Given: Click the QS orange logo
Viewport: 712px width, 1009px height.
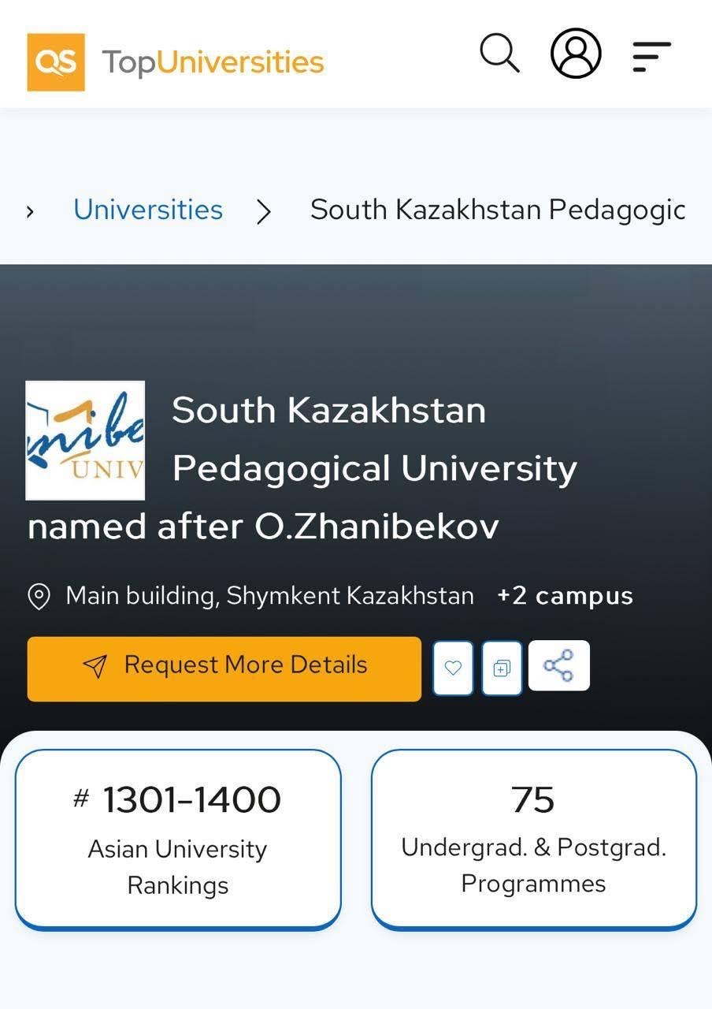Looking at the screenshot, I should click(x=56, y=61).
